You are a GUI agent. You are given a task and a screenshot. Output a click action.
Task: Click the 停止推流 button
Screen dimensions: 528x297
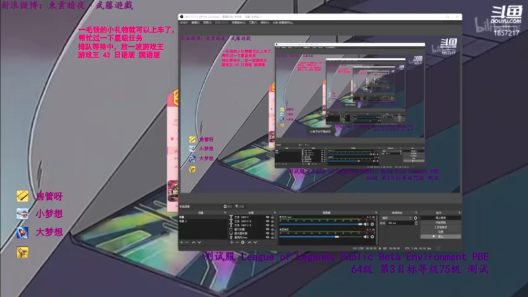441,218
